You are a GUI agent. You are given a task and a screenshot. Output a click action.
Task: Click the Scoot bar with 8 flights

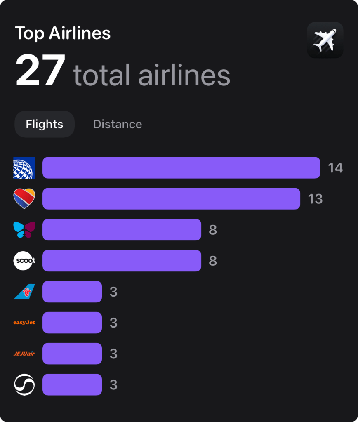pos(122,261)
